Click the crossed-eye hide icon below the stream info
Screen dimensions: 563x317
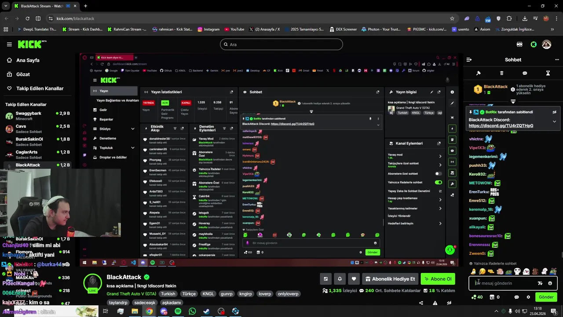449,303
